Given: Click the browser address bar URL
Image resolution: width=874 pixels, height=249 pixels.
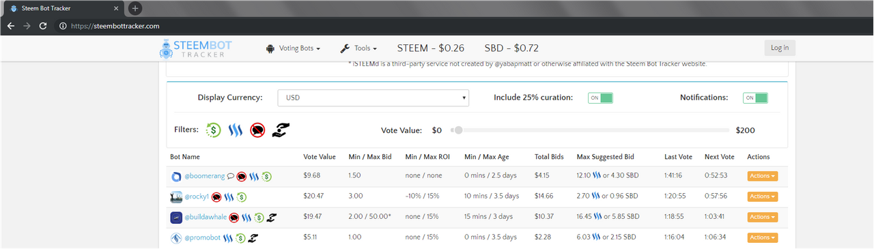Looking at the screenshot, I should (x=115, y=26).
